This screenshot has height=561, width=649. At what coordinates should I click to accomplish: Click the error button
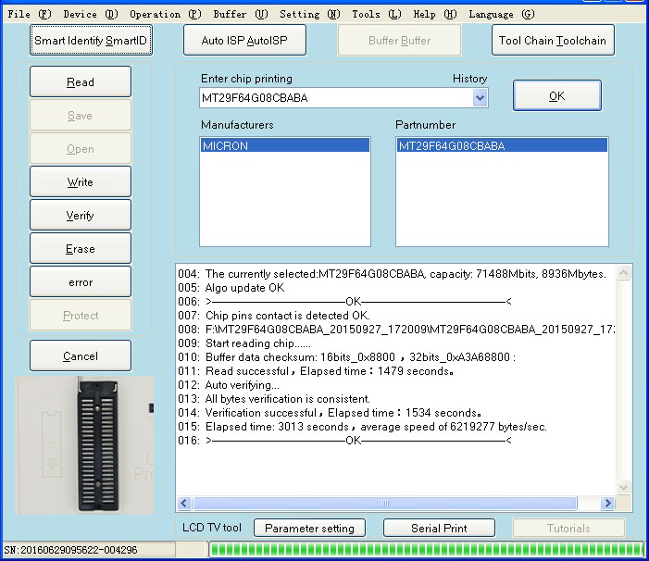tap(81, 282)
